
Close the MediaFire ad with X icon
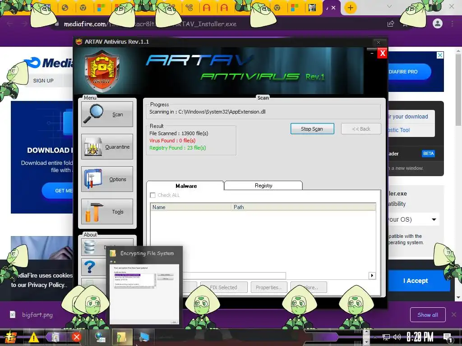[x=440, y=55]
